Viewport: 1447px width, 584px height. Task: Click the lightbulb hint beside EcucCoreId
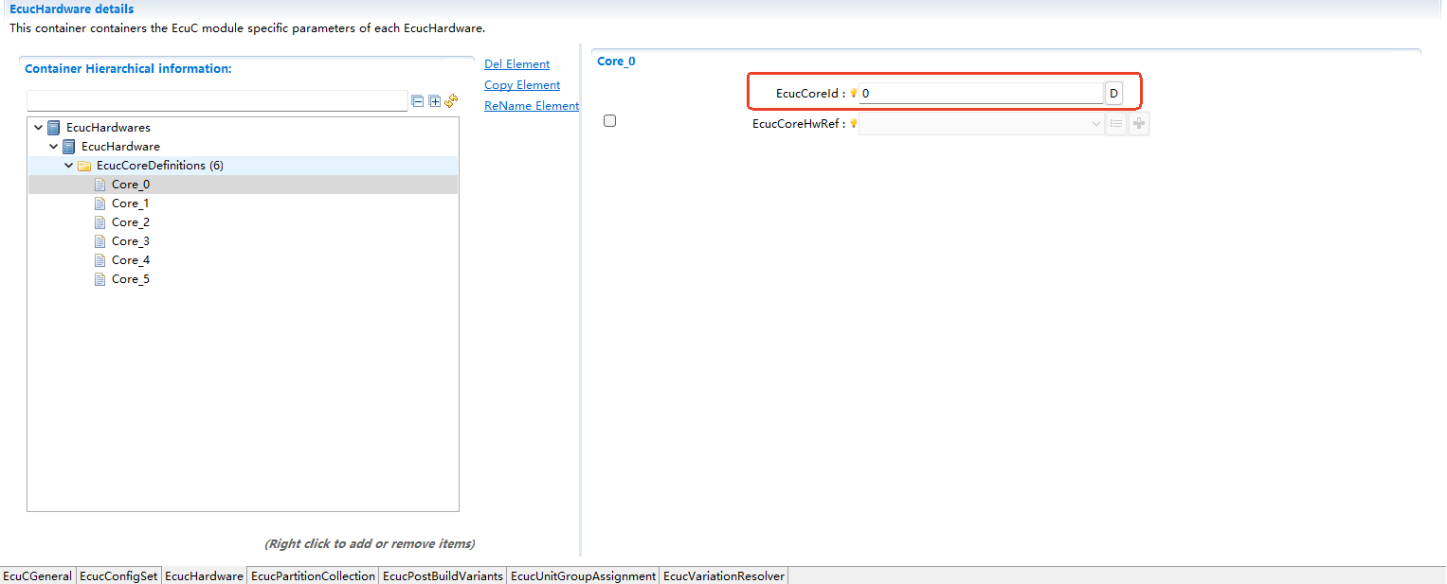point(853,93)
